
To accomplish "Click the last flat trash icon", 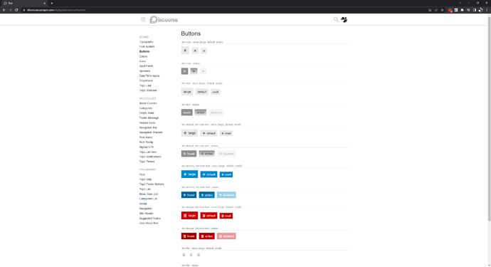I will (199, 255).
